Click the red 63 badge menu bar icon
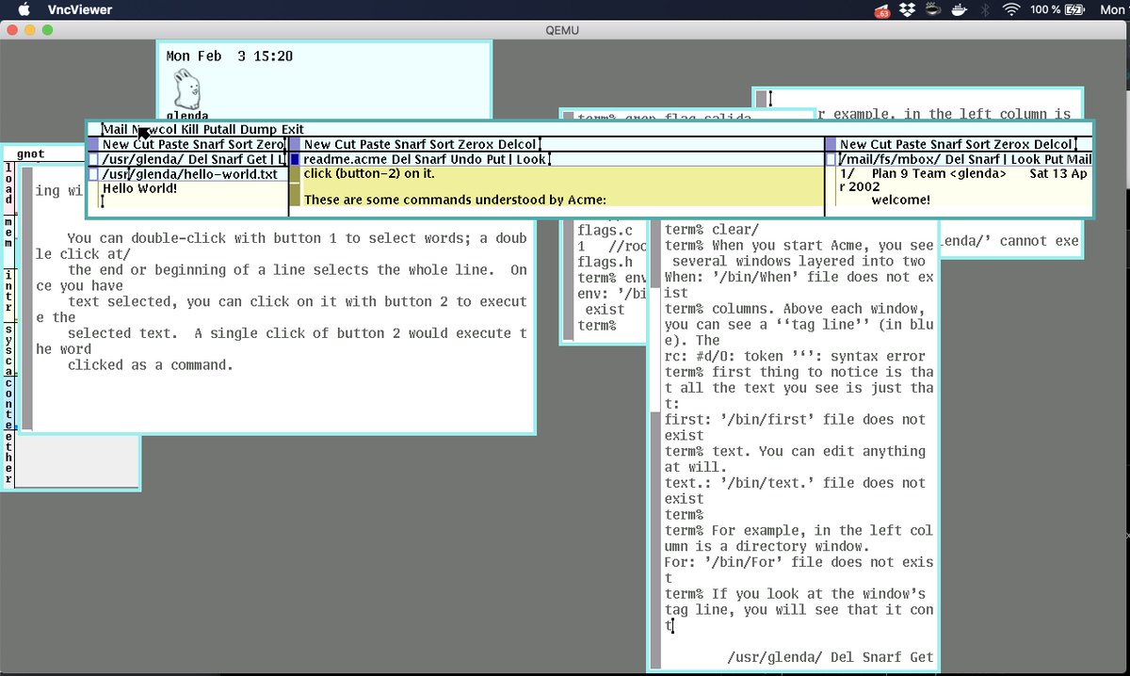Screen dimensions: 1130x676 (883, 10)
